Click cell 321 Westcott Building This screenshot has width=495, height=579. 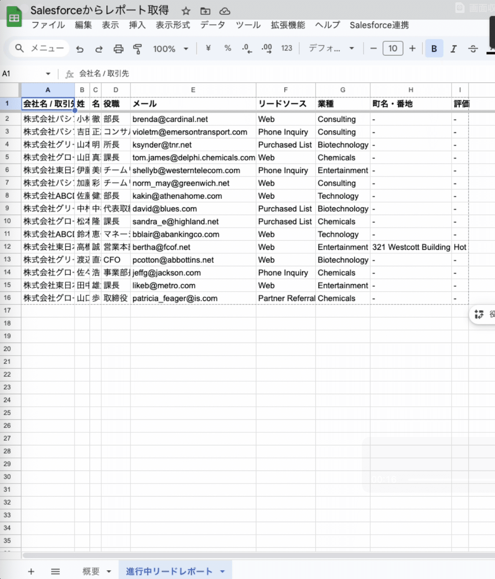tap(411, 247)
